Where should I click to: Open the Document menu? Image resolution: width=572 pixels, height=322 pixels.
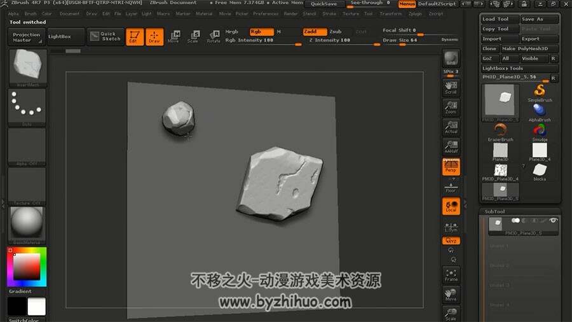[69, 13]
